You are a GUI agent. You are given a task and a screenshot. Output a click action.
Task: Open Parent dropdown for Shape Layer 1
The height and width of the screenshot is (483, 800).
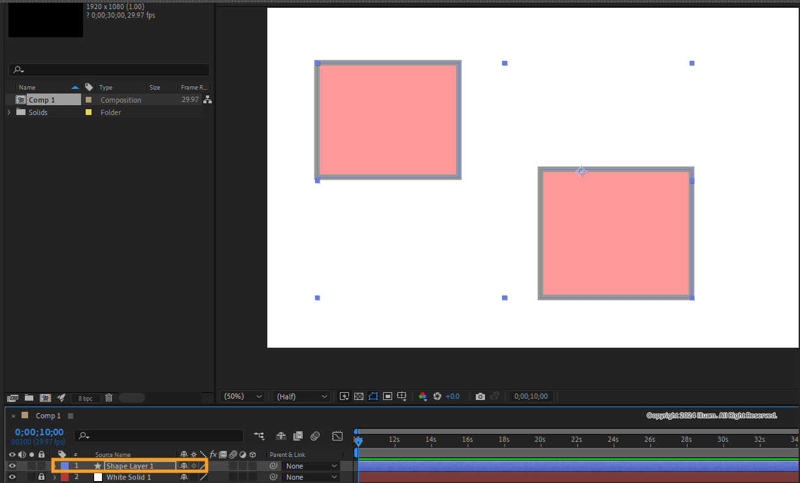coord(311,466)
